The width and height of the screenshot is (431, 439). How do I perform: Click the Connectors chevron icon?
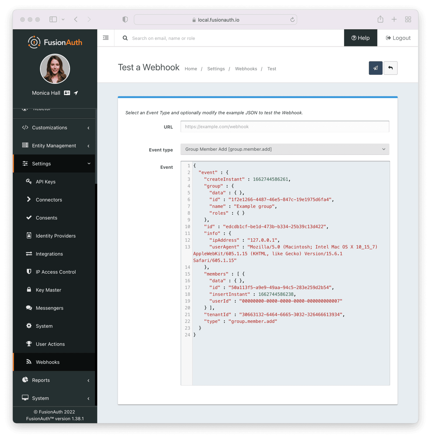pos(29,199)
